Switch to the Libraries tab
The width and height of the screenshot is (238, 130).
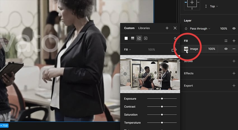144,28
